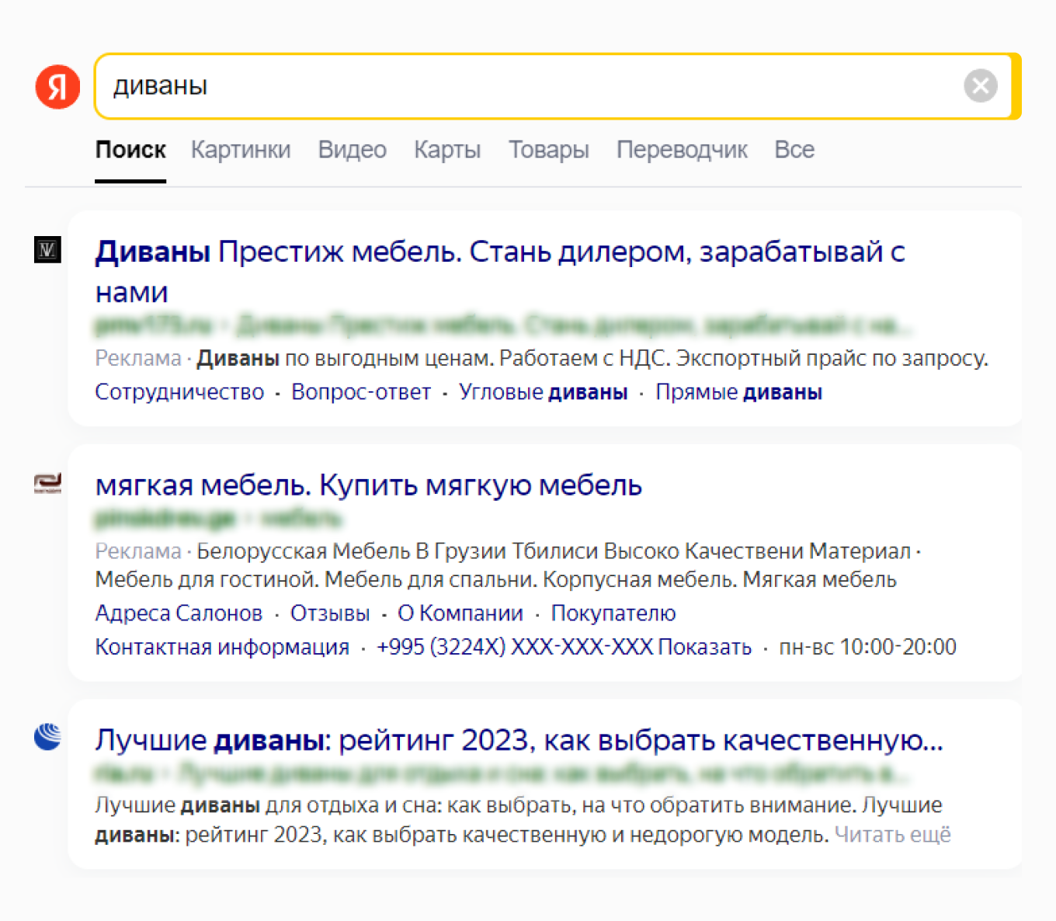Click the favicon of the Лучшие диваны result
The width and height of the screenshot is (1056, 921).
click(x=47, y=738)
